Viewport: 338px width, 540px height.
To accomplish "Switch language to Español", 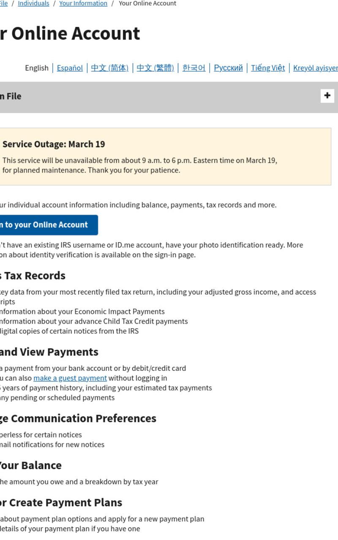I will pyautogui.click(x=70, y=68).
